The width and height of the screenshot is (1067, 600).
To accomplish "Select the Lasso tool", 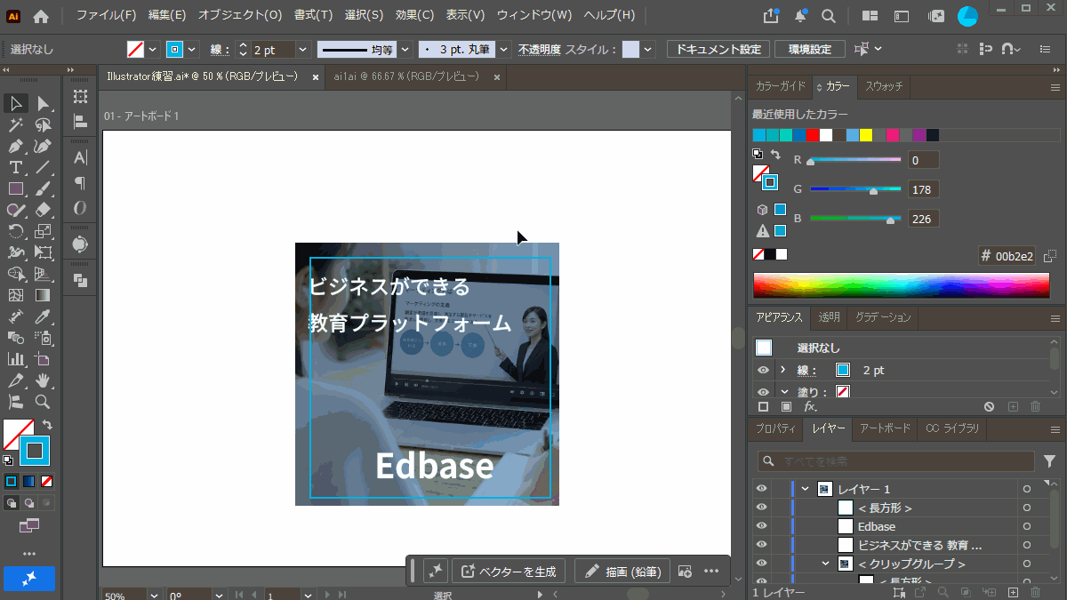I will pos(43,125).
